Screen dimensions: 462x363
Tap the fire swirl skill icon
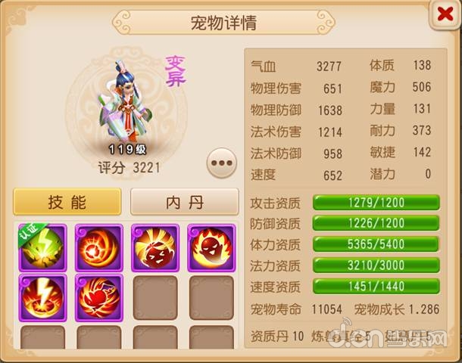click(x=99, y=248)
